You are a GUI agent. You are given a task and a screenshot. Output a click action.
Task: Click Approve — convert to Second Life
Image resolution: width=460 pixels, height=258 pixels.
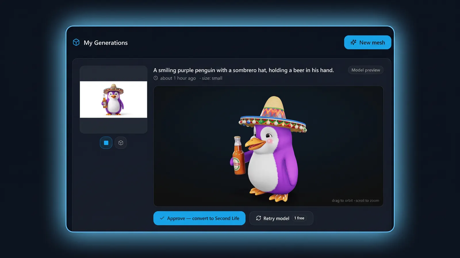200,218
